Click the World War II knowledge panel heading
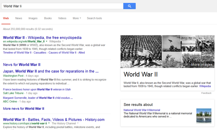This screenshot has width=217, height=130. (141, 74)
